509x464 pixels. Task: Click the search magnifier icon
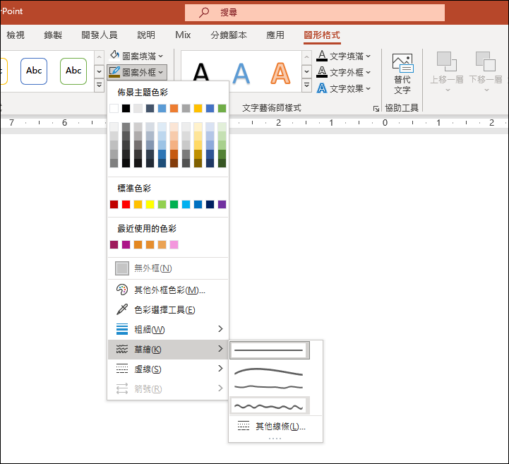click(x=204, y=12)
